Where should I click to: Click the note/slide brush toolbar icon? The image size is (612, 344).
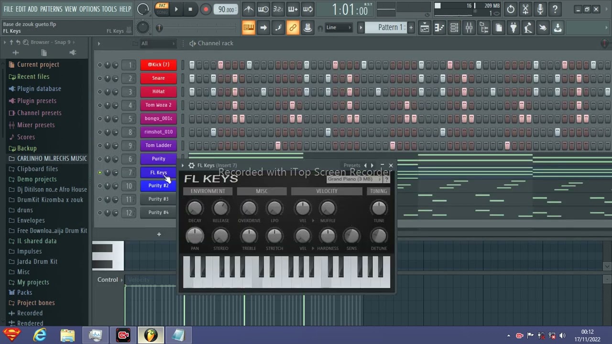click(x=278, y=28)
